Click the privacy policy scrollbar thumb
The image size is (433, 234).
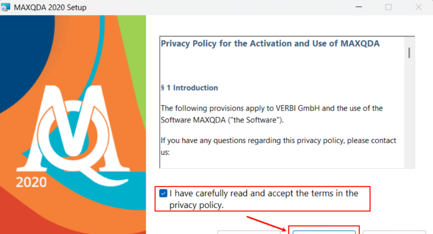point(409,52)
